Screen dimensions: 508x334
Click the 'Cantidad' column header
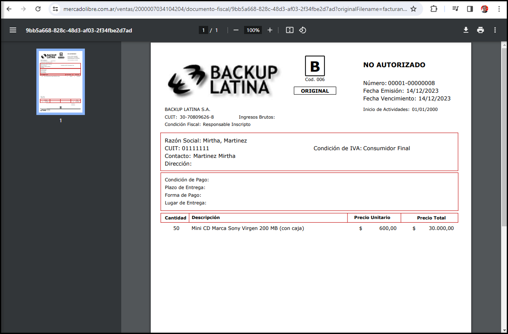175,218
